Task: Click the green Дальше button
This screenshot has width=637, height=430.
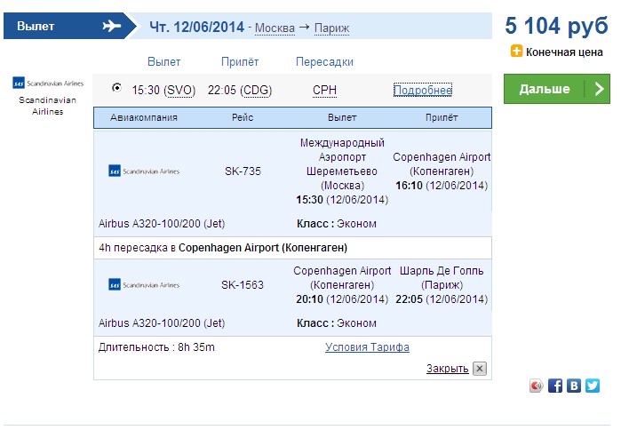Action: [557, 89]
